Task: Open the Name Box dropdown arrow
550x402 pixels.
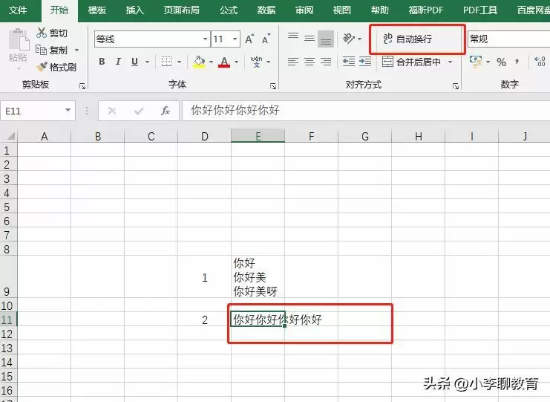Action: pos(68,111)
